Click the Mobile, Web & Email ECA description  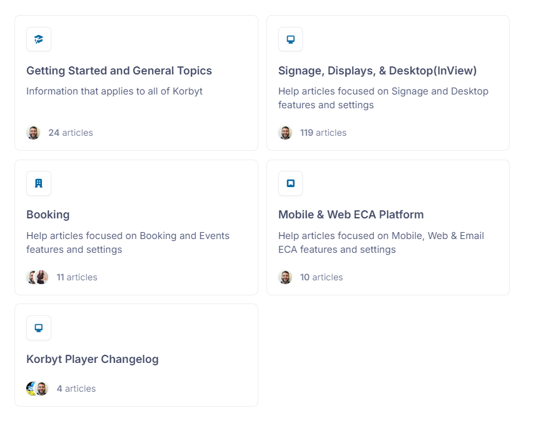381,243
